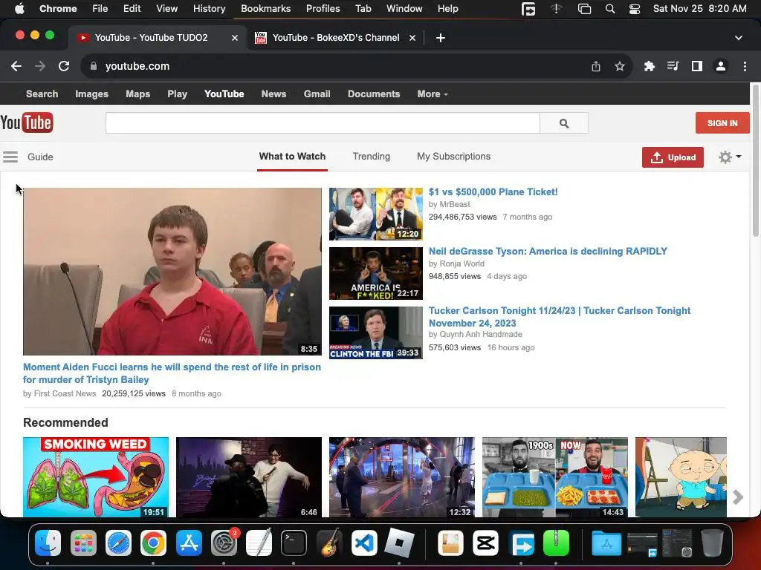Open App Store in the Dock
The width and height of the screenshot is (761, 570).
(189, 543)
